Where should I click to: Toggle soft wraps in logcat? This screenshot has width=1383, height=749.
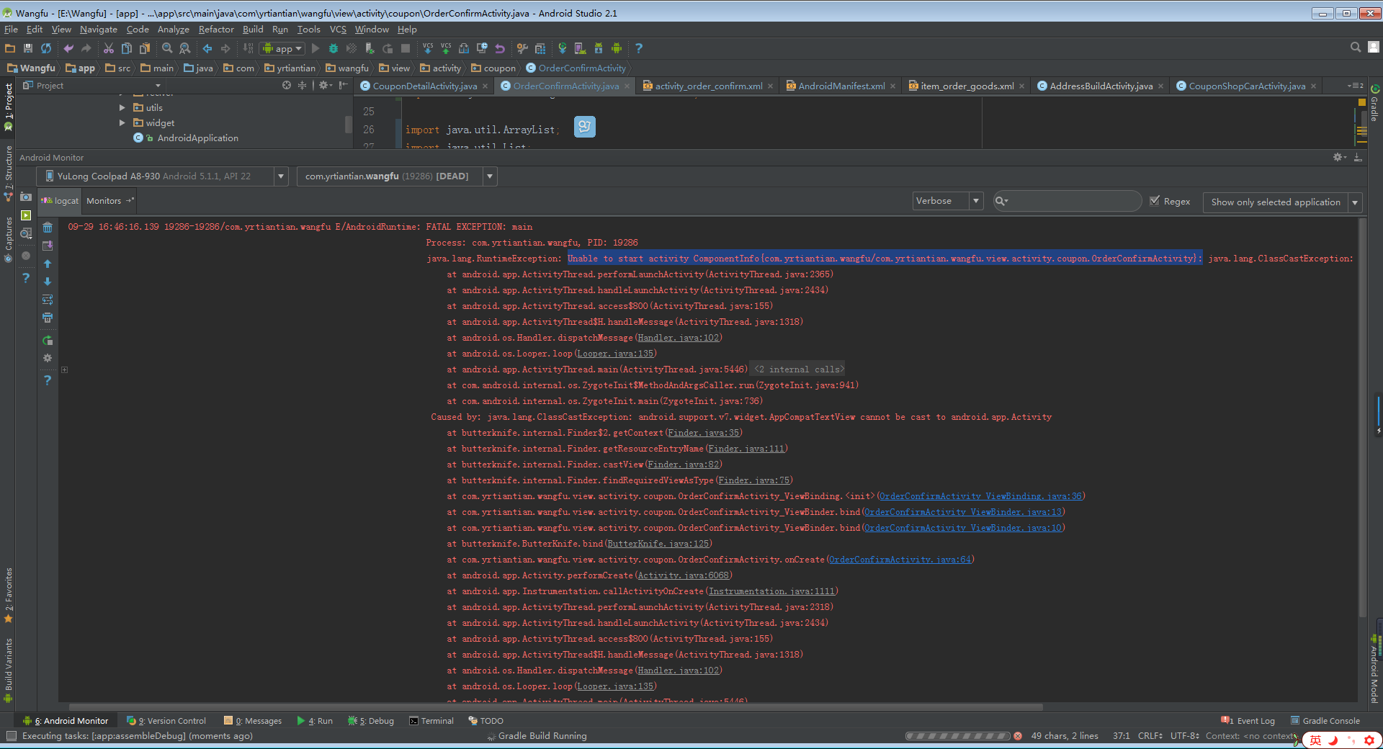48,300
